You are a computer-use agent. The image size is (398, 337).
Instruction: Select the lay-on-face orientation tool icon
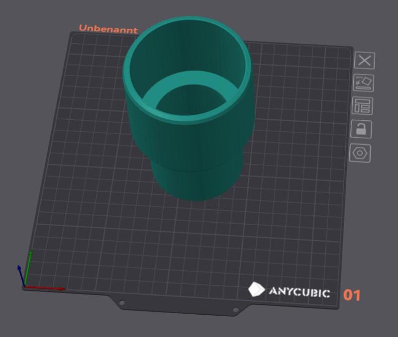point(365,82)
